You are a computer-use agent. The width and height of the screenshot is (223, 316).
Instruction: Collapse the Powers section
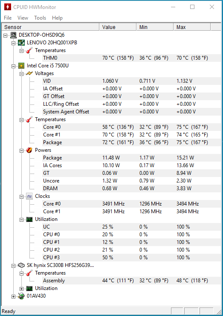click(x=21, y=151)
